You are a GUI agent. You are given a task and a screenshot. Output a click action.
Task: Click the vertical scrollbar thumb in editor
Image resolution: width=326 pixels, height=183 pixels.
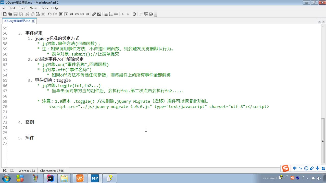click(x=323, y=141)
